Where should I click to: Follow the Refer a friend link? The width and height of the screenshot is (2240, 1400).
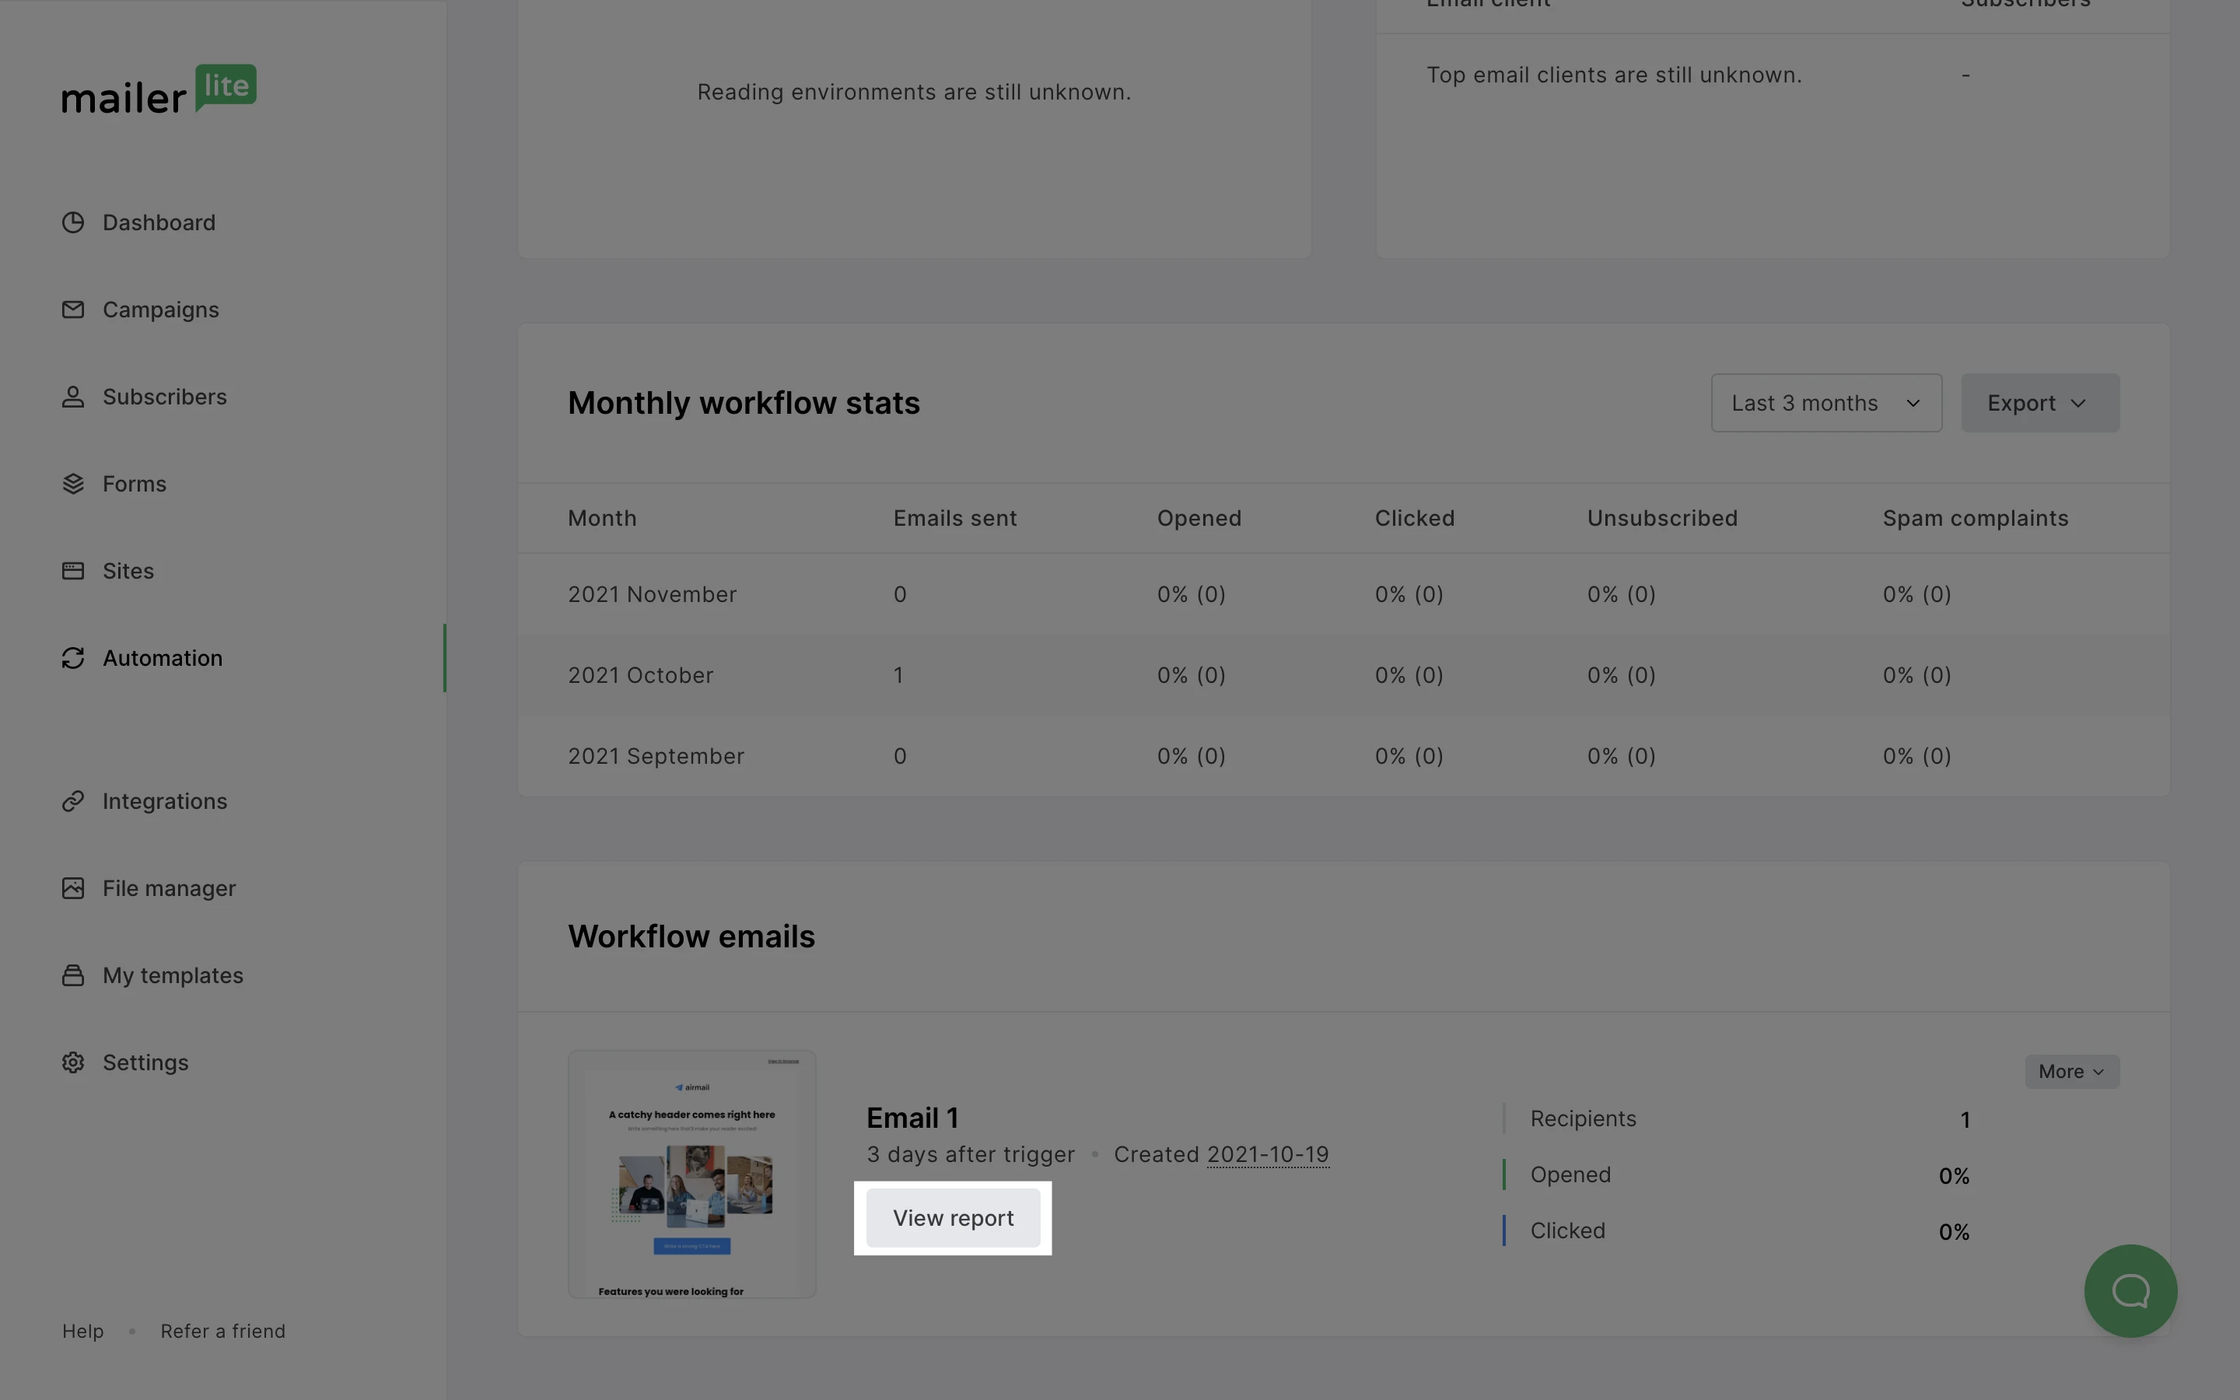(223, 1332)
